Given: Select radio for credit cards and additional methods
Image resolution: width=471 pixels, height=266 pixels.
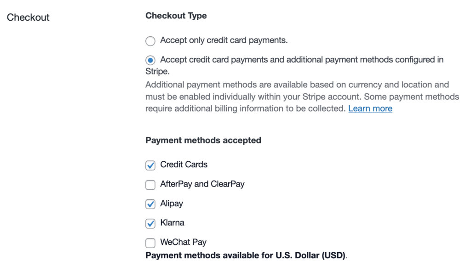Looking at the screenshot, I should 150,60.
